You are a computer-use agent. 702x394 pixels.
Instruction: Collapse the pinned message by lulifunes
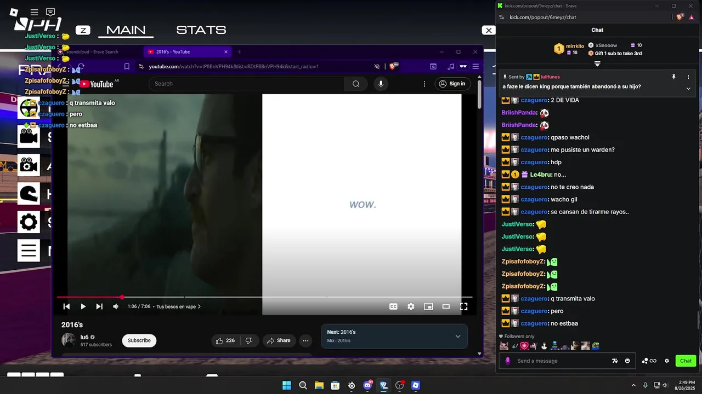coord(688,88)
